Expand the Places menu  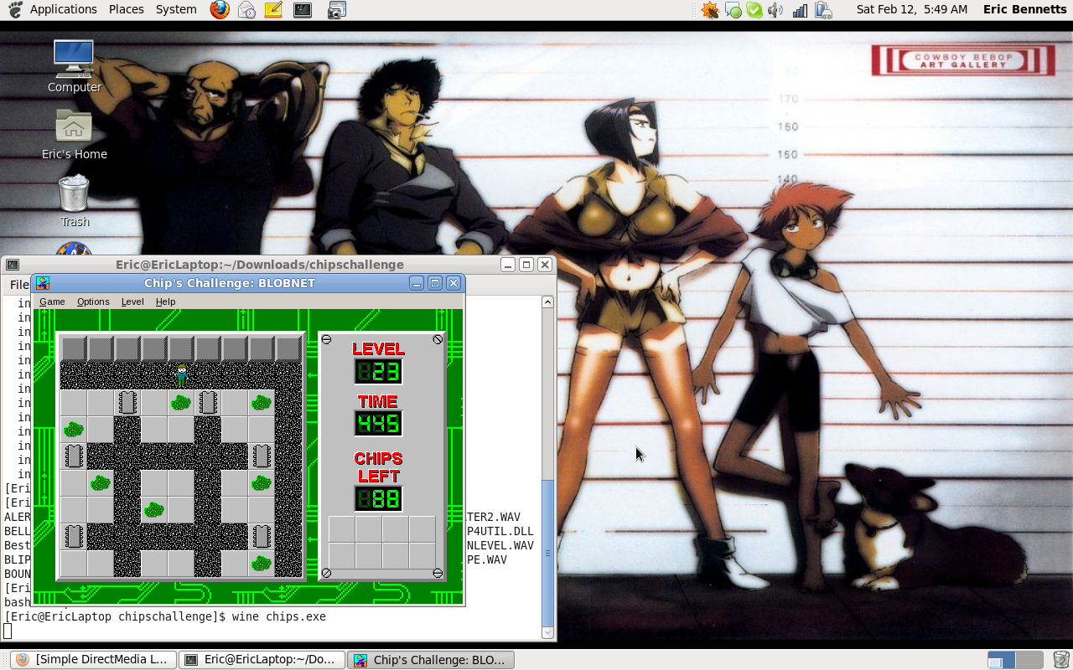[126, 9]
